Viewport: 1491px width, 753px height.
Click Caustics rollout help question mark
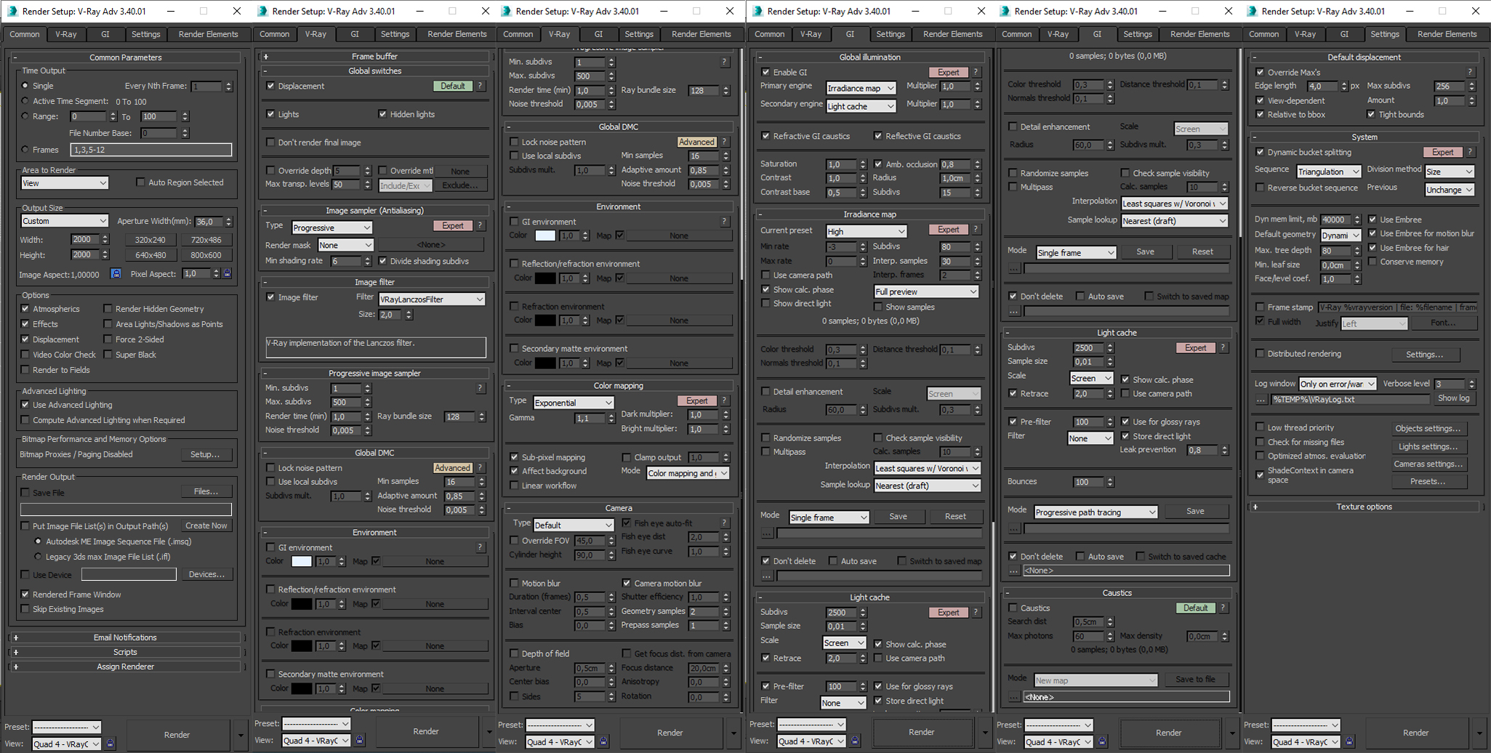click(x=1223, y=608)
